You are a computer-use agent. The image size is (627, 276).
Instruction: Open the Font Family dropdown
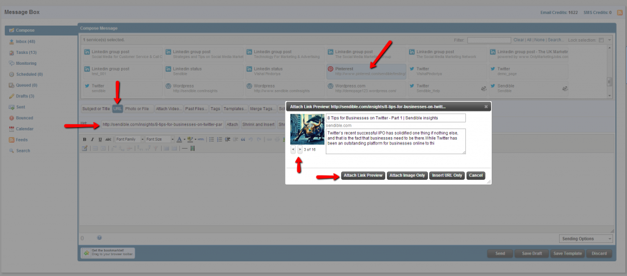tap(130, 140)
